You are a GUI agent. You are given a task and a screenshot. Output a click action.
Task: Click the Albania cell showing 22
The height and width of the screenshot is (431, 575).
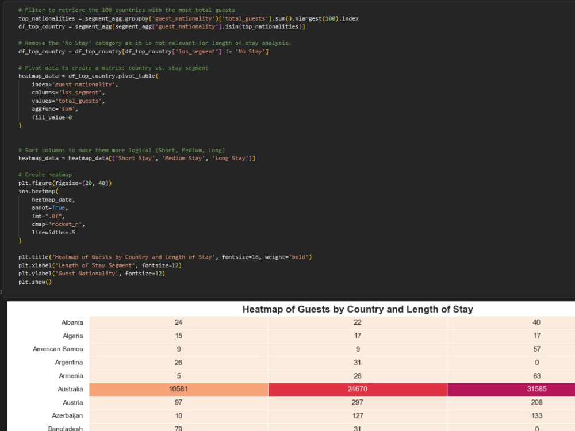[x=358, y=322]
